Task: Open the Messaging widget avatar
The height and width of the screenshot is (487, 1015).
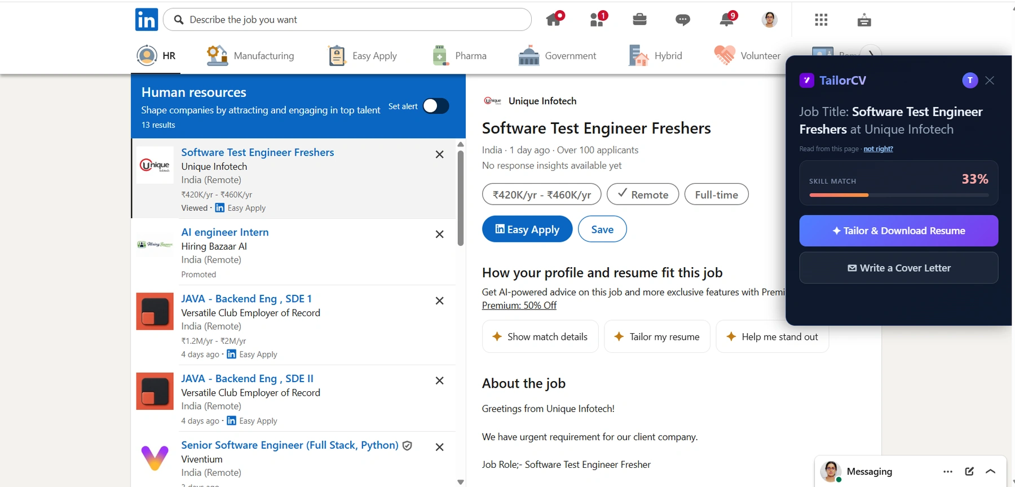Action: (831, 471)
